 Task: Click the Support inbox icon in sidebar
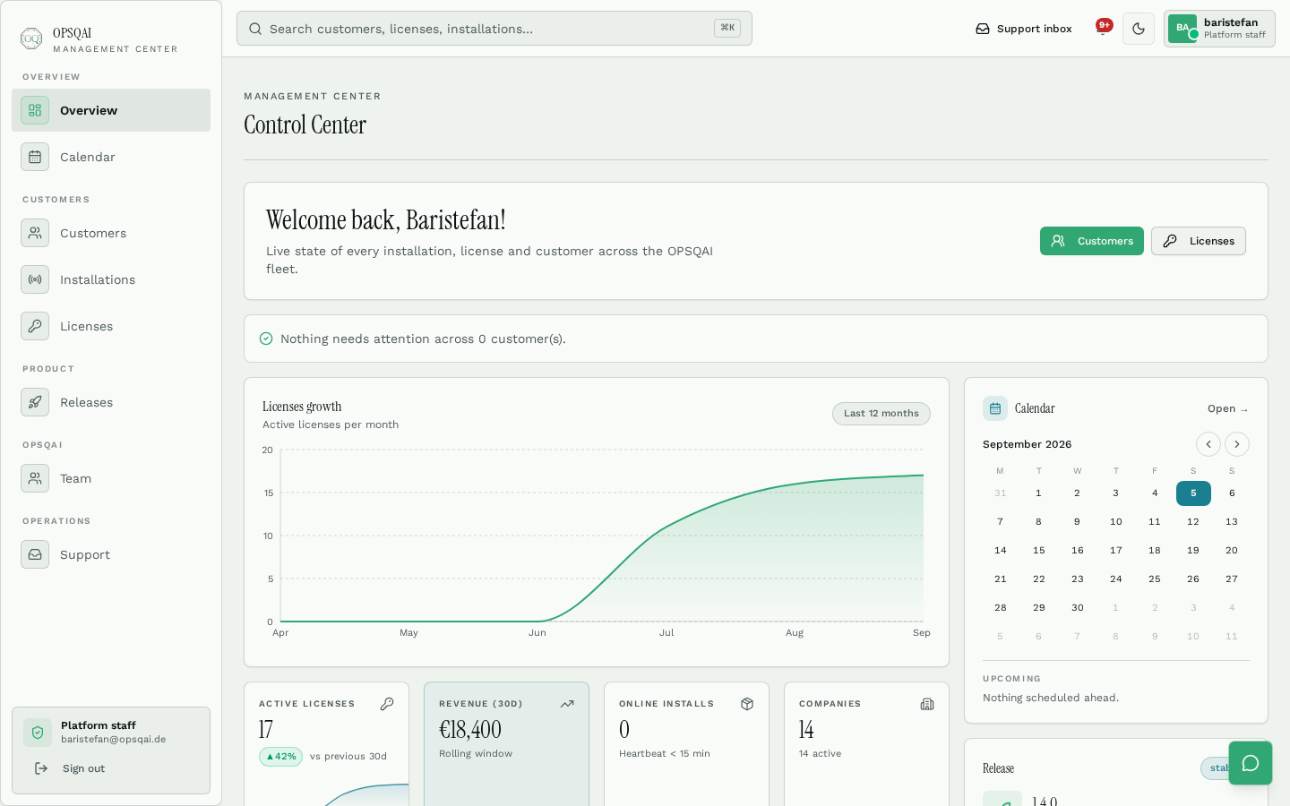tap(35, 554)
